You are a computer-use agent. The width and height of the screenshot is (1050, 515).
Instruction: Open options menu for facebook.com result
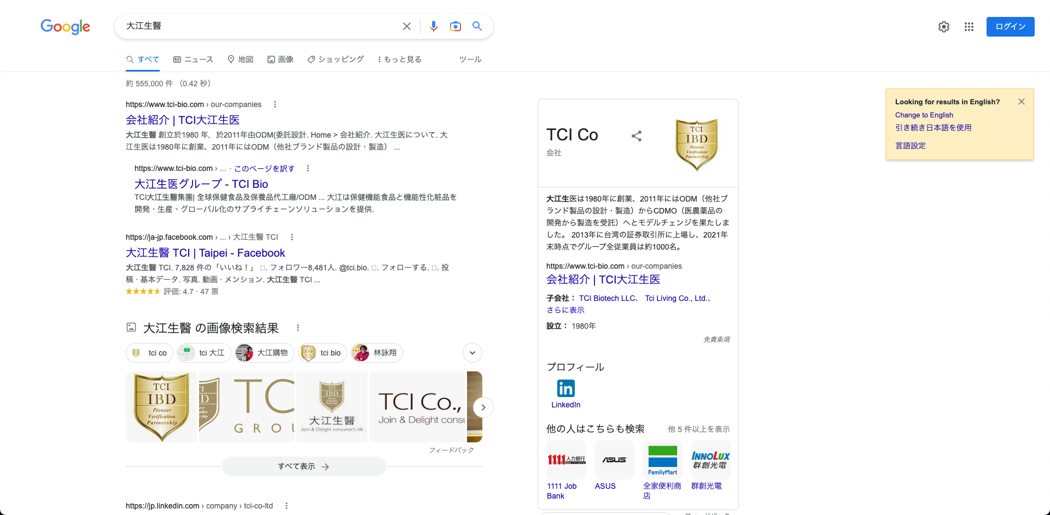[292, 237]
